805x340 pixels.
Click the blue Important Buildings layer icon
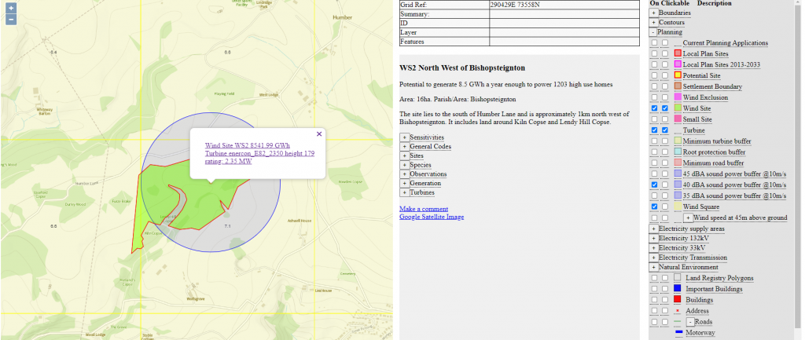pos(678,289)
